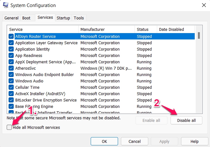The image size is (210, 147).
Task: Sort by Date Disabled column header
Action: 176,29
